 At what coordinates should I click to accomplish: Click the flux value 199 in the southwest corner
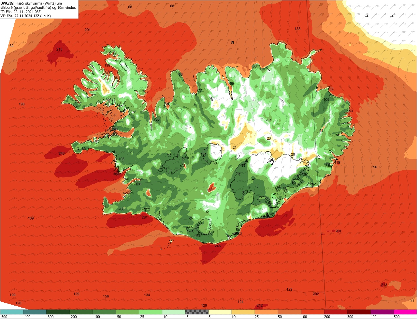[x=12, y=295]
